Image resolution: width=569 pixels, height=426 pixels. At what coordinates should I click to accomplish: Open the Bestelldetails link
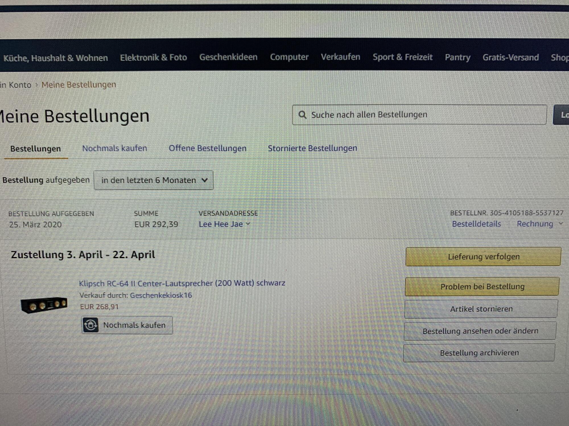point(476,224)
